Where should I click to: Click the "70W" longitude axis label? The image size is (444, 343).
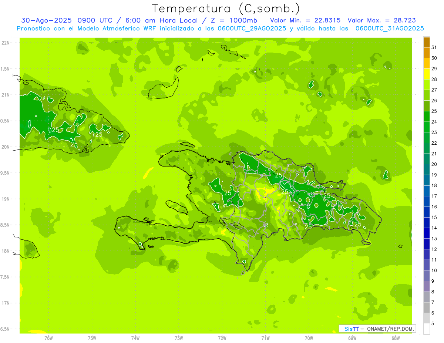(x=309, y=338)
